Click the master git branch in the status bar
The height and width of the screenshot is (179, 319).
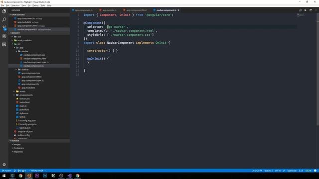(x=6, y=171)
